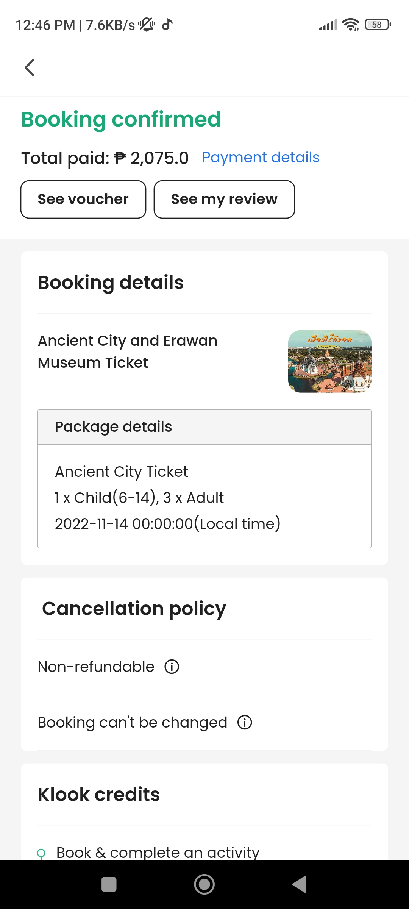The image size is (409, 909).
Task: Tap the back arrow at top left
Action: pyautogui.click(x=30, y=68)
